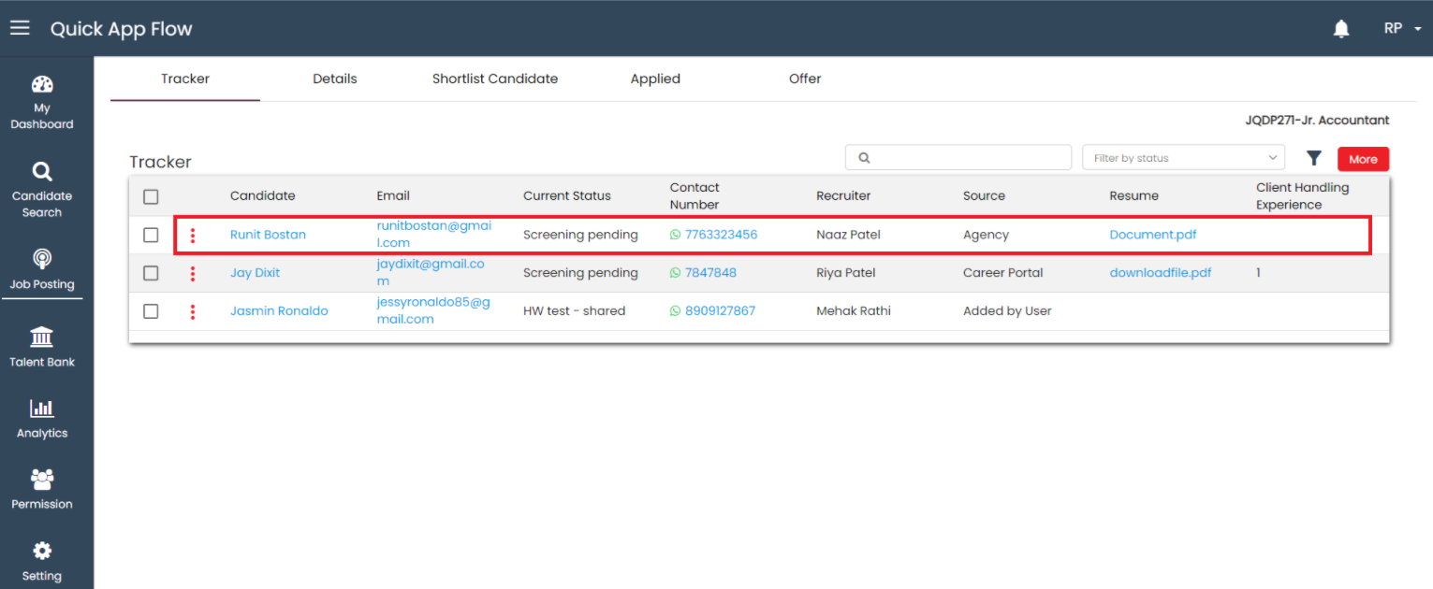Open the downloadfile.pdf resume link
1433x589 pixels.
coord(1160,273)
